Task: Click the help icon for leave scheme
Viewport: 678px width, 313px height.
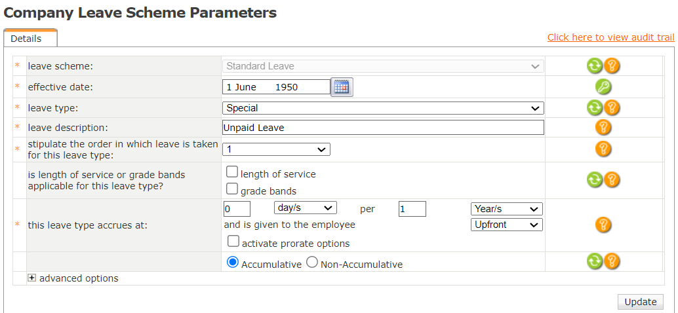Action: [612, 65]
